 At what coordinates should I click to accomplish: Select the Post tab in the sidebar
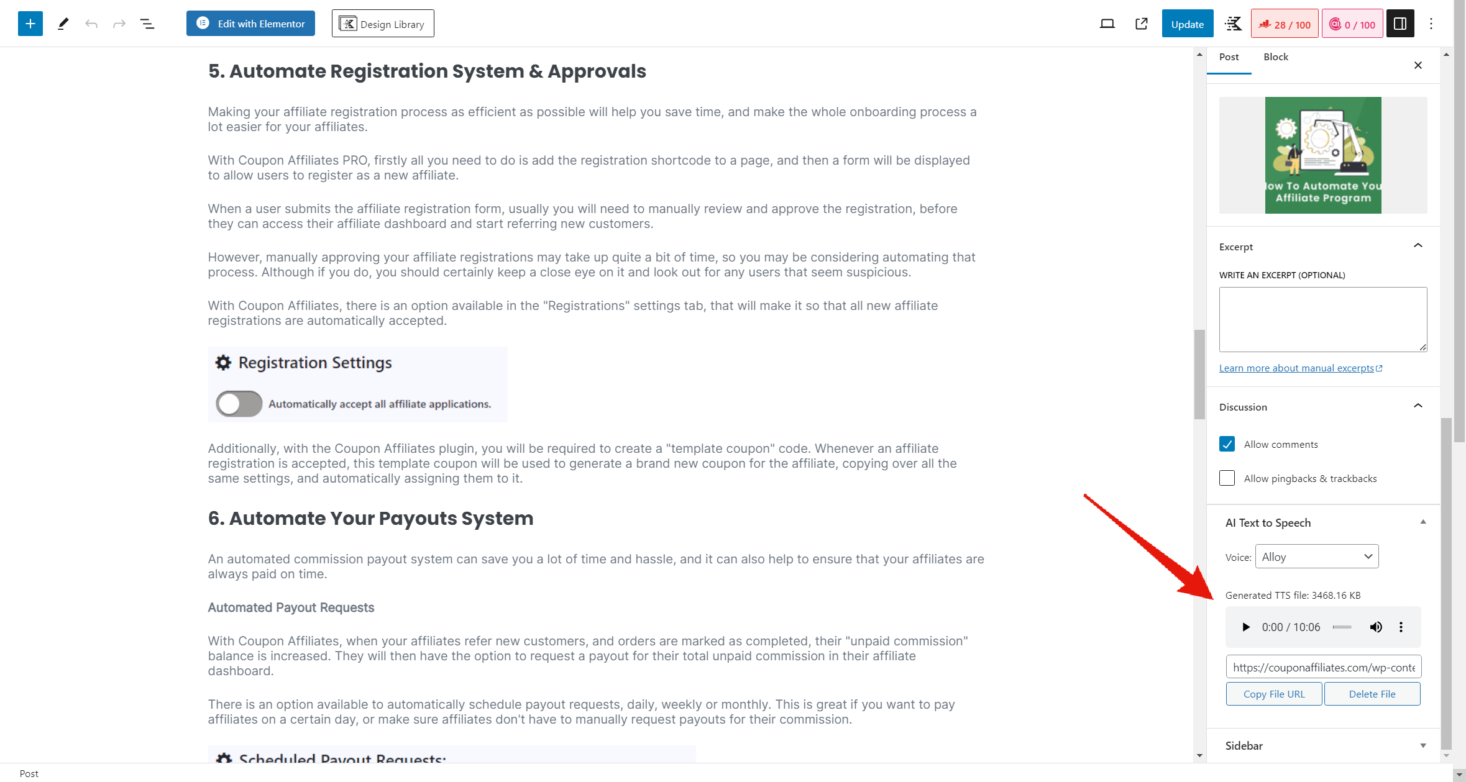[1229, 56]
